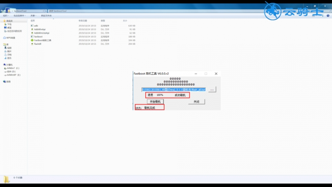Click the 100% progress value
The width and height of the screenshot is (332, 187).
point(160,95)
